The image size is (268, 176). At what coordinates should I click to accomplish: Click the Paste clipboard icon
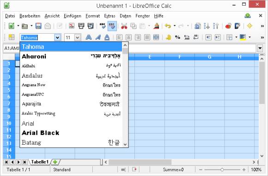click(x=142, y=26)
